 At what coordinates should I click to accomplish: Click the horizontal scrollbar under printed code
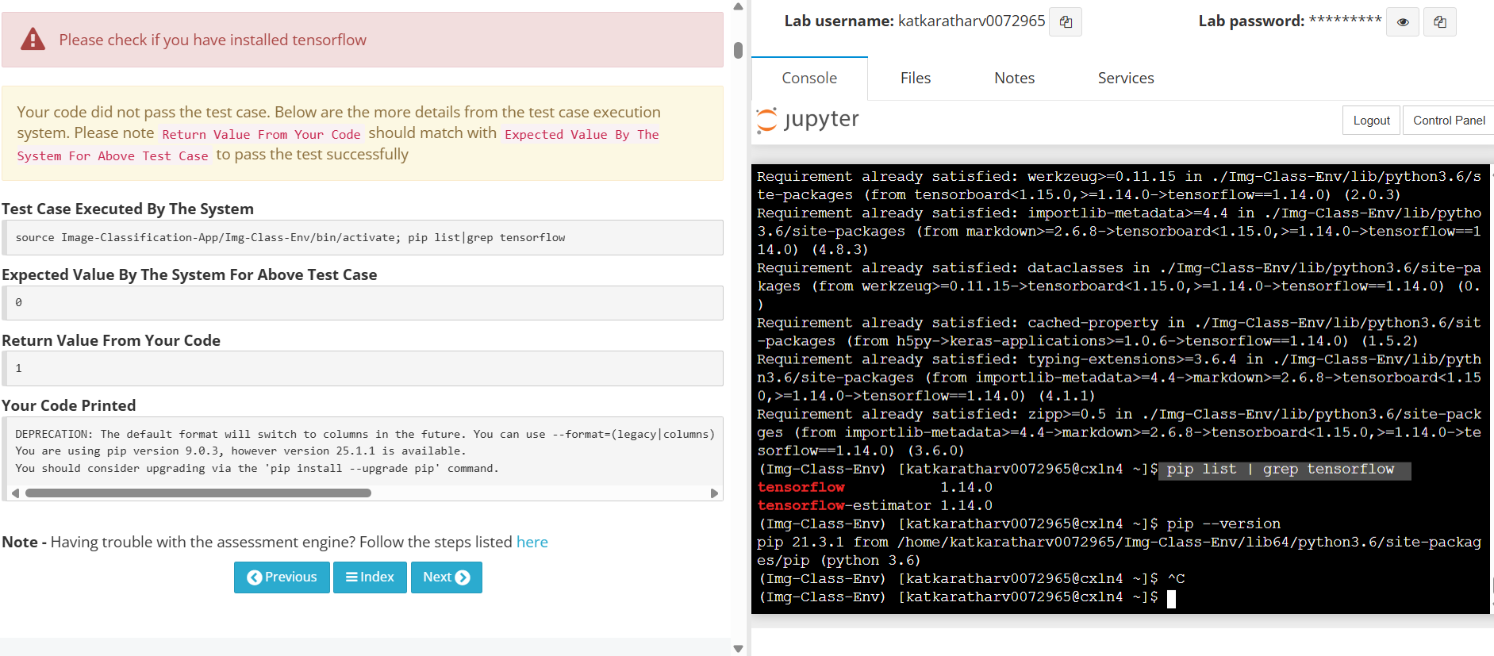[x=198, y=493]
